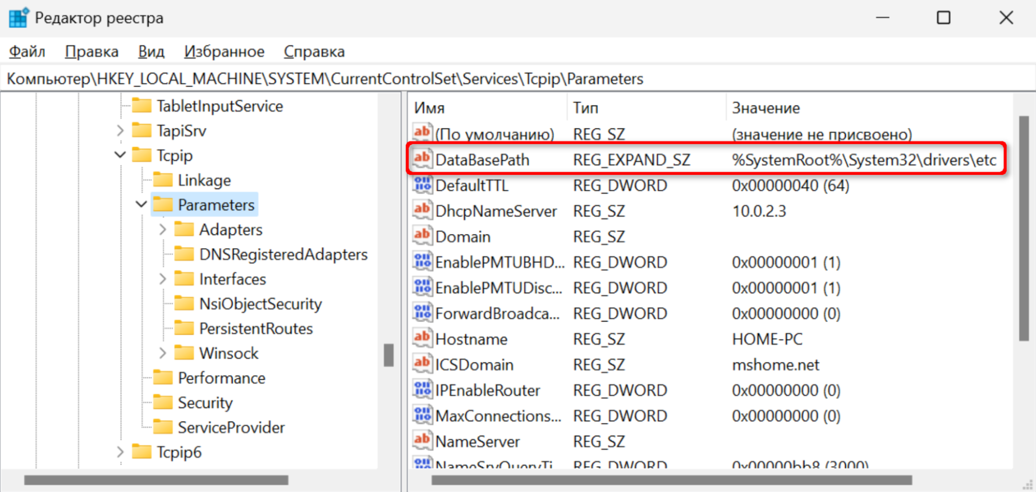Click the ServiceProvider folder icon
Screen dimensions: 1036x492
tap(163, 427)
